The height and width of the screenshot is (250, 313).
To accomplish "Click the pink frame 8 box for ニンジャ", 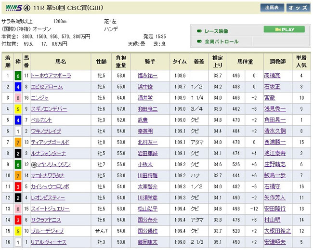I will pyautogui.click(x=18, y=98).
